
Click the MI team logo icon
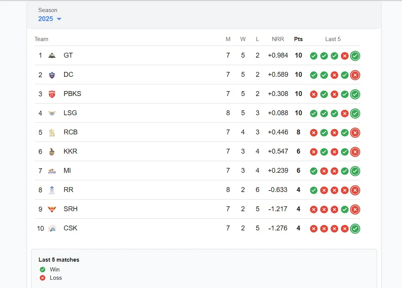52,171
